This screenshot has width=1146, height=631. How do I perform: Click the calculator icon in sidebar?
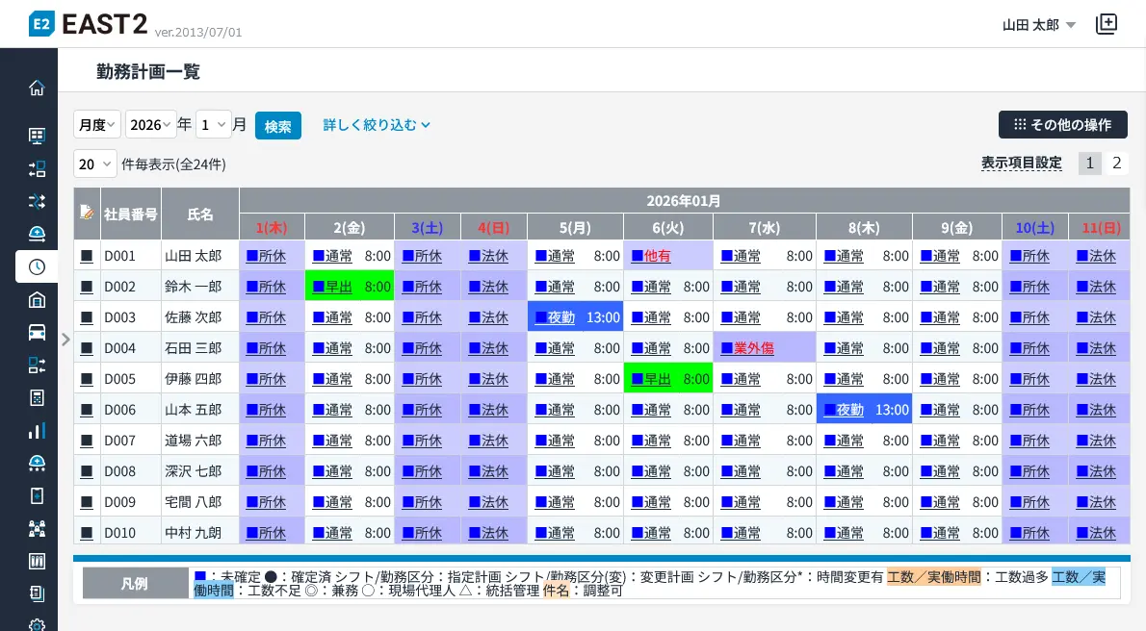pos(37,397)
